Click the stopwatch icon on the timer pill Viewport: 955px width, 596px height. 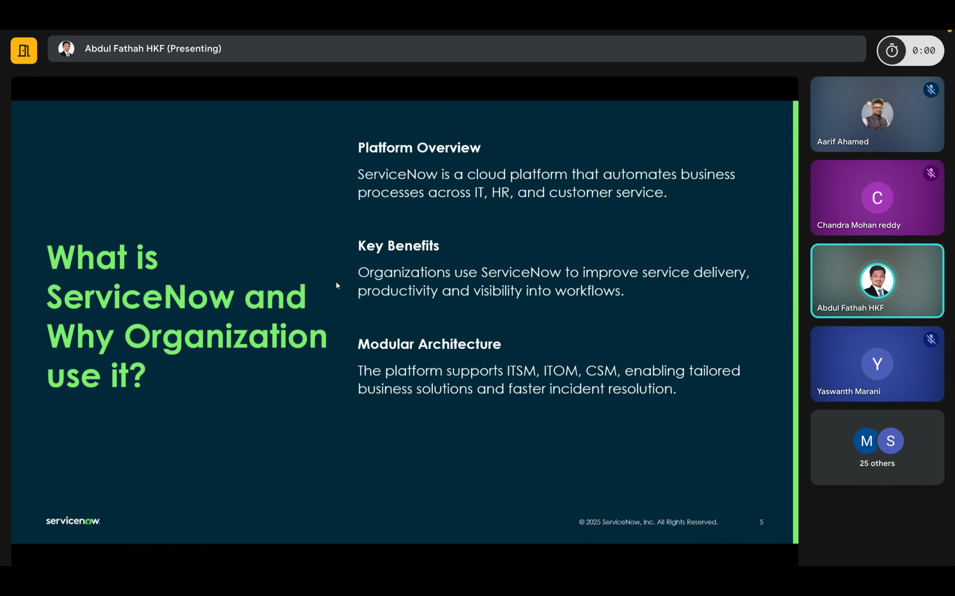892,50
